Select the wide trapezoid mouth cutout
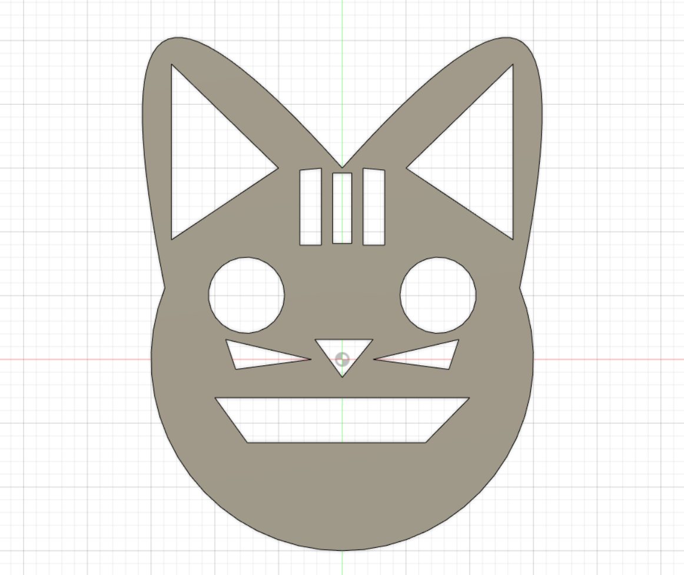 pos(342,420)
